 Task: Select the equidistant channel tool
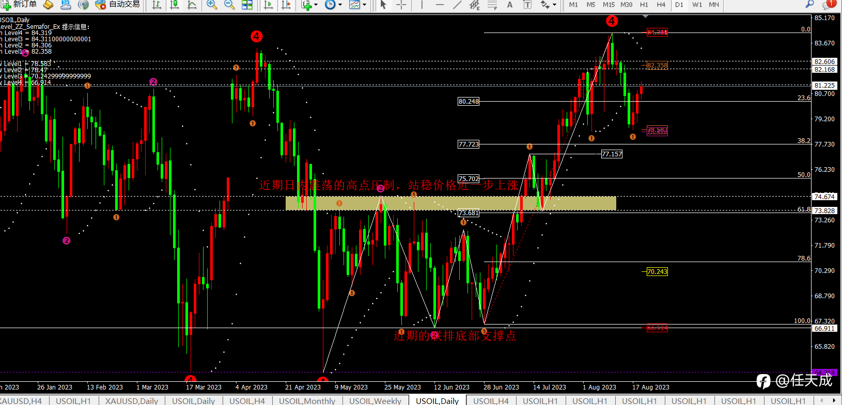coord(475,5)
